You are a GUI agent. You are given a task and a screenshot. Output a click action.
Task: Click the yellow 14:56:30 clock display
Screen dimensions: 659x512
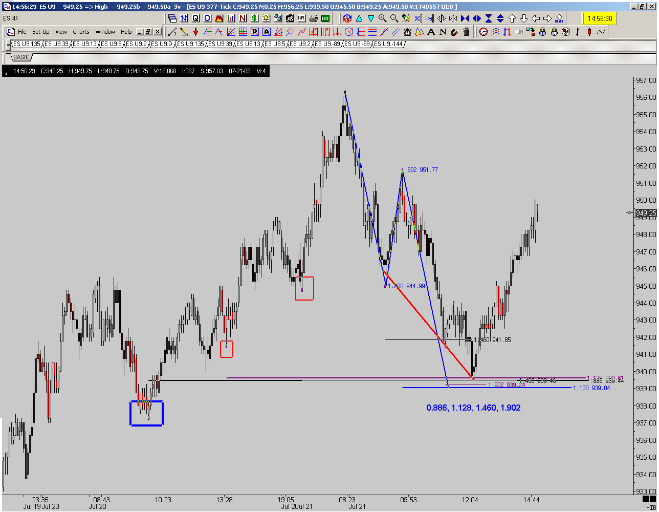pos(600,18)
